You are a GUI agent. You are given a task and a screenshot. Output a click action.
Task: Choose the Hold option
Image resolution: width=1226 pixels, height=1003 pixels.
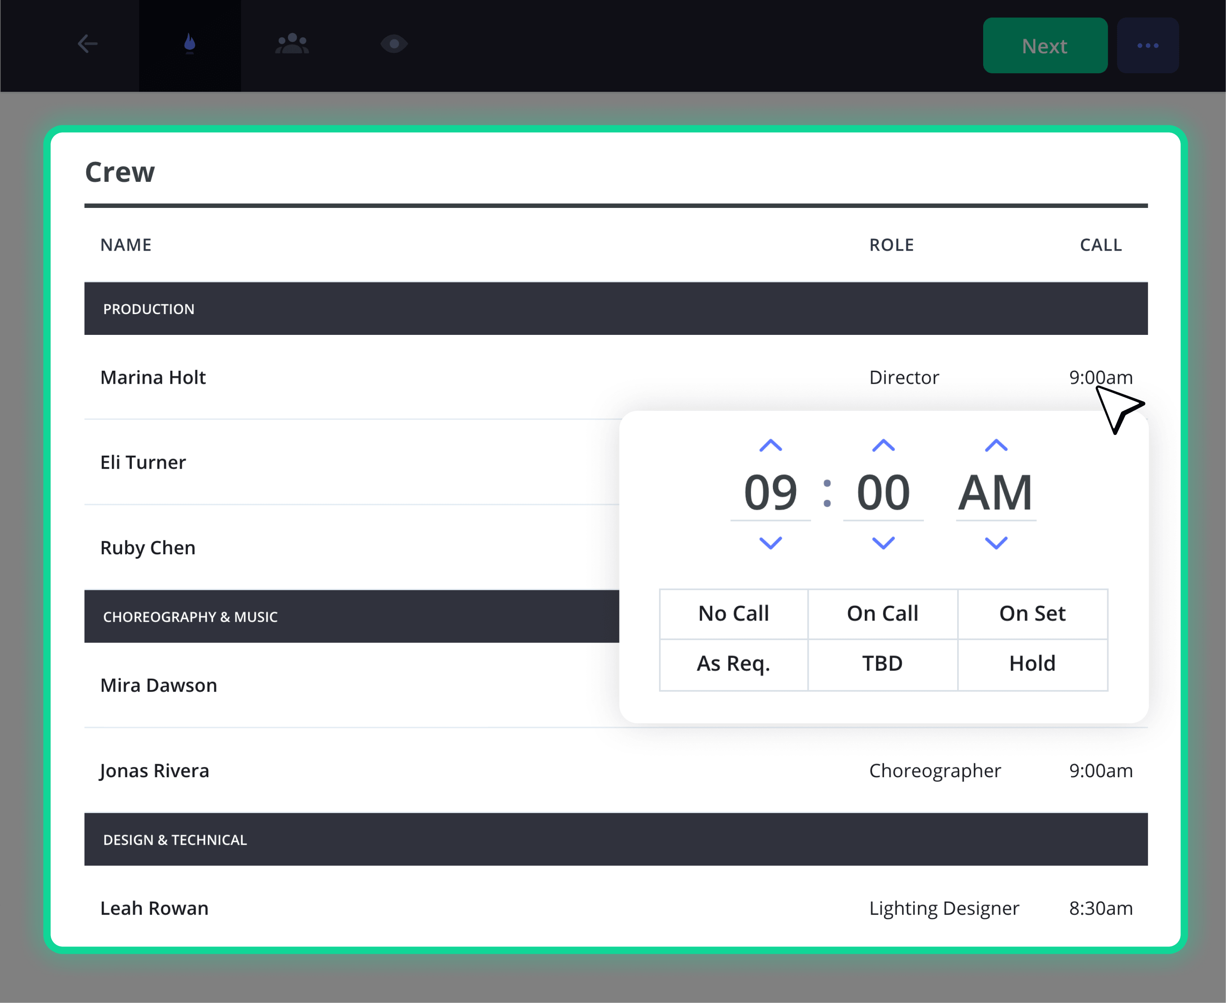tap(1032, 664)
